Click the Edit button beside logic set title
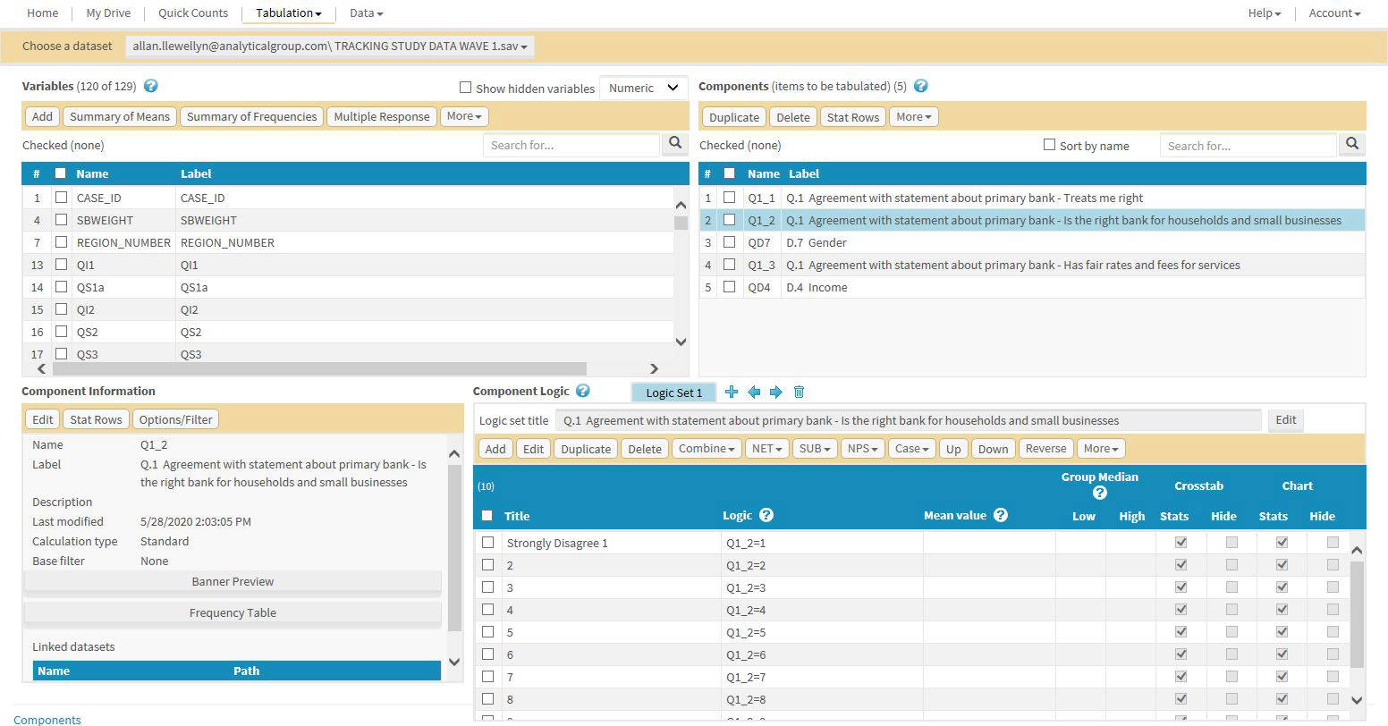Viewport: 1388px width, 726px height. click(1286, 420)
